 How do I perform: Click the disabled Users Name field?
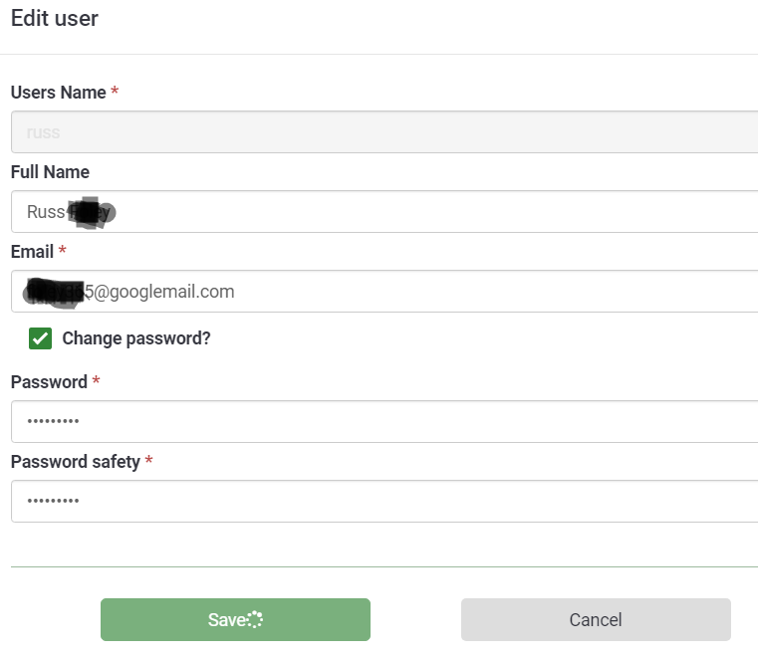[398, 132]
